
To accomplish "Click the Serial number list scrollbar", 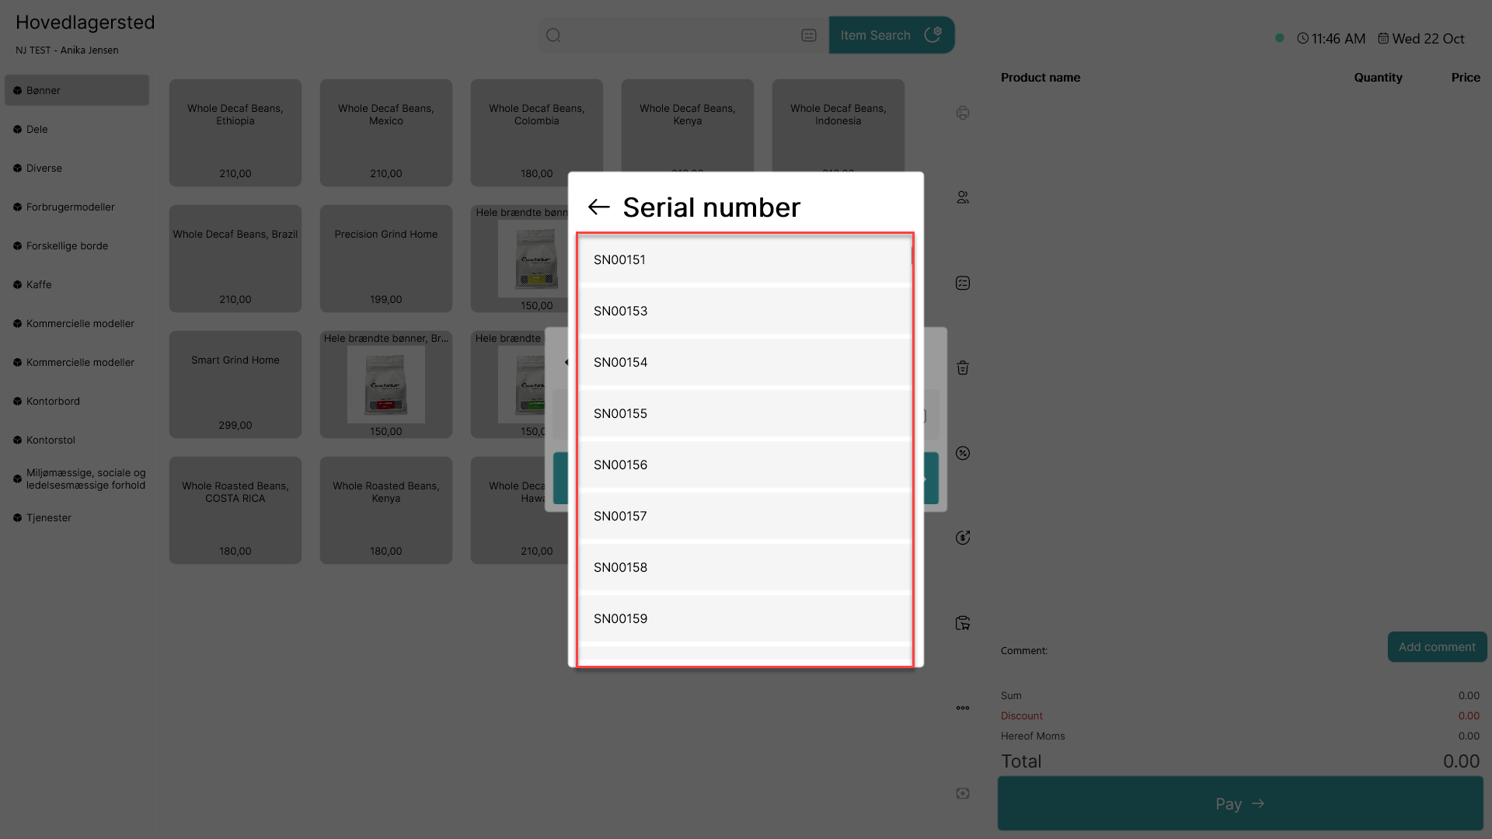I will (912, 256).
